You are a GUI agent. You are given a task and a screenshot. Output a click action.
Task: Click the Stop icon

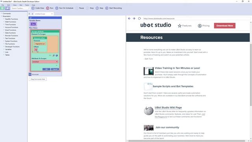pos(87,8)
